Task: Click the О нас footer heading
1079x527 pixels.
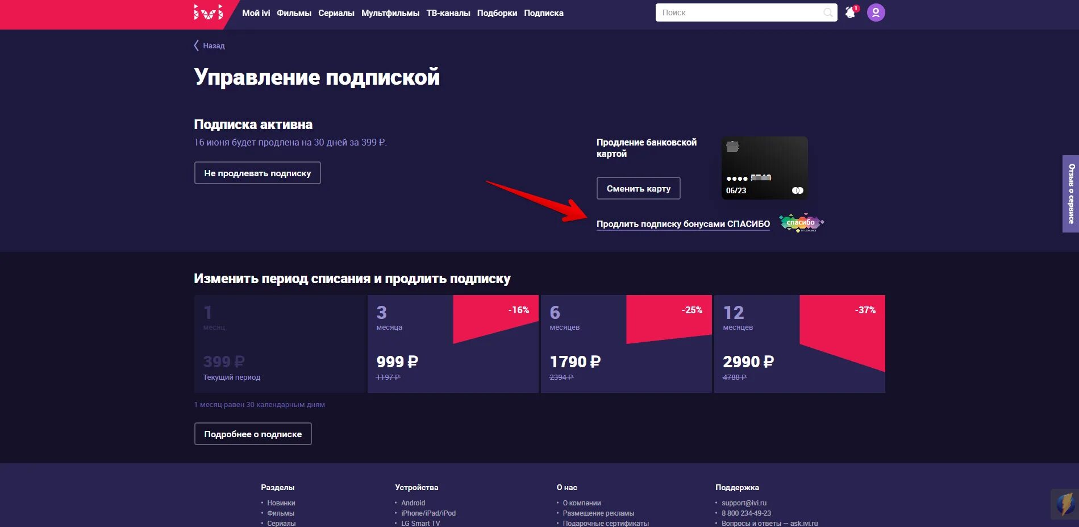Action: click(x=567, y=487)
